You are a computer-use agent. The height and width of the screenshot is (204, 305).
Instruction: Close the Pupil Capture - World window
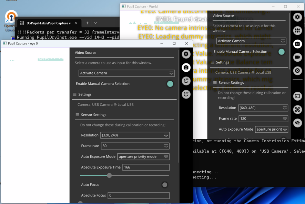pos(298,7)
